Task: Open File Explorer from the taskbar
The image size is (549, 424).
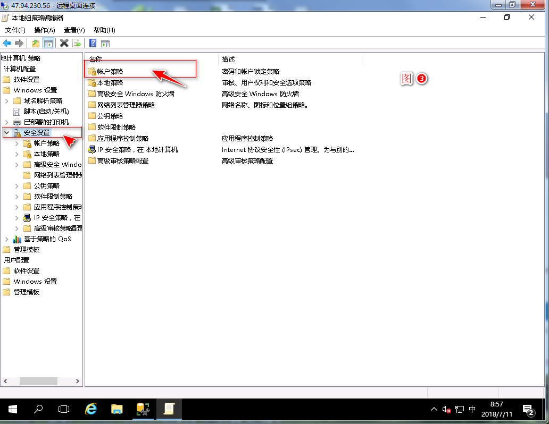Action: (117, 409)
